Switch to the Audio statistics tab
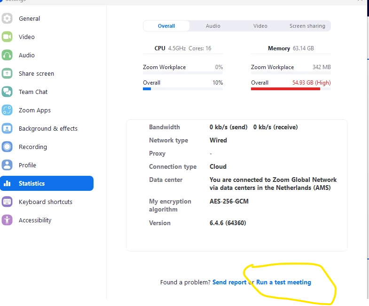Viewport: 369px width, 306px height. click(x=213, y=26)
